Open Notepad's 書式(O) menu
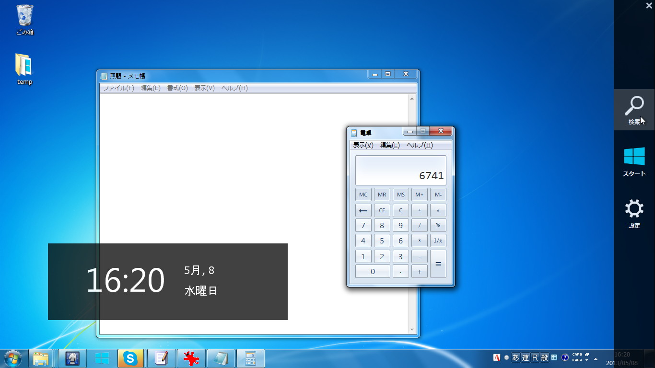 pos(177,88)
